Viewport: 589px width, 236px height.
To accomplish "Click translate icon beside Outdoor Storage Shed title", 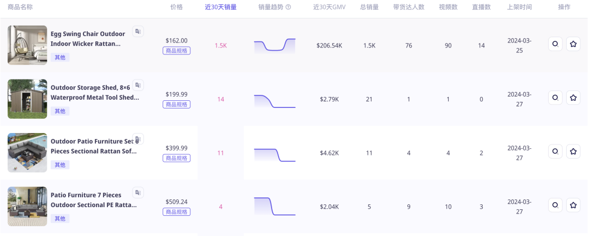I will (138, 85).
